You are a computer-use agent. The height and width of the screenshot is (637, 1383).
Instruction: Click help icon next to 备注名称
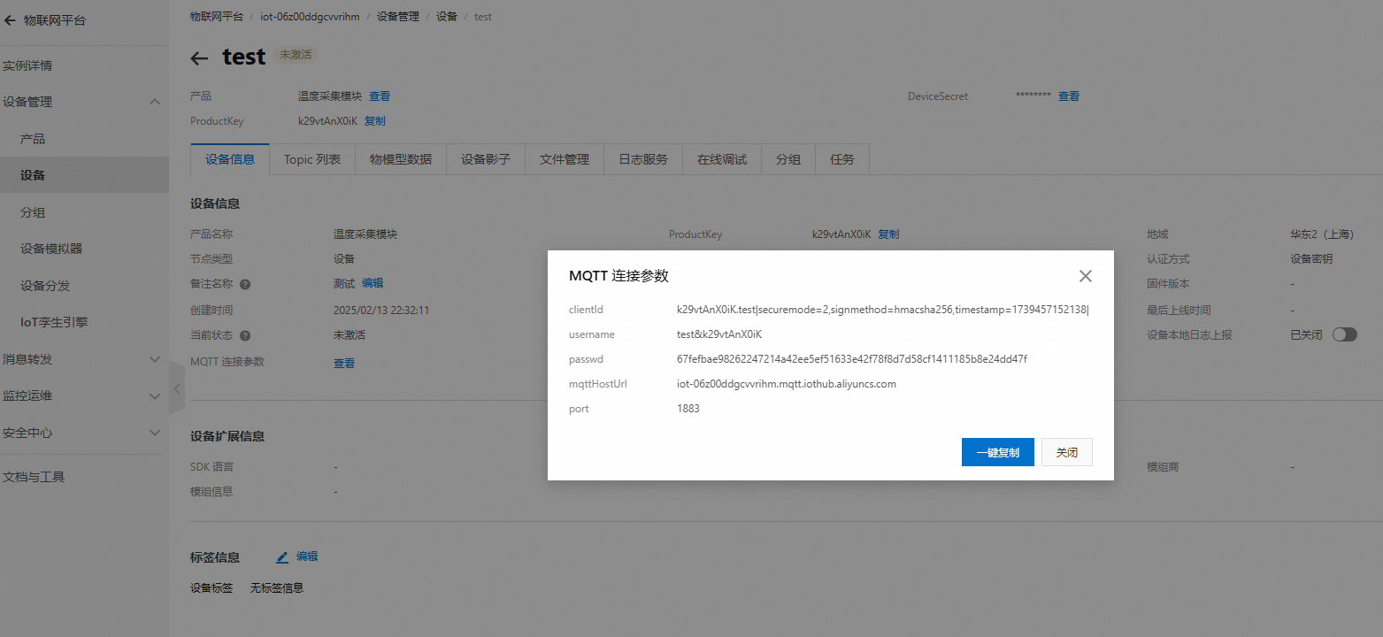pyautogui.click(x=245, y=284)
